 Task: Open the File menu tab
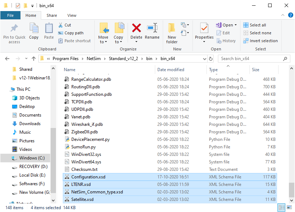click(10, 15)
